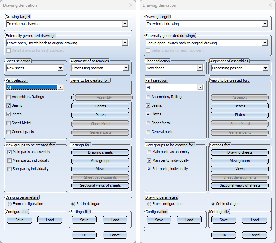Open Drawing sheets settings in right dialog
Image resolution: width=276 pixels, height=243 pixels.
tap(240, 152)
